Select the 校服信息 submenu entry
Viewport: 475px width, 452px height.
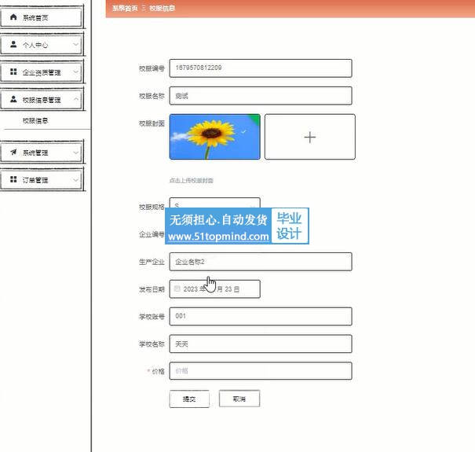coord(35,121)
